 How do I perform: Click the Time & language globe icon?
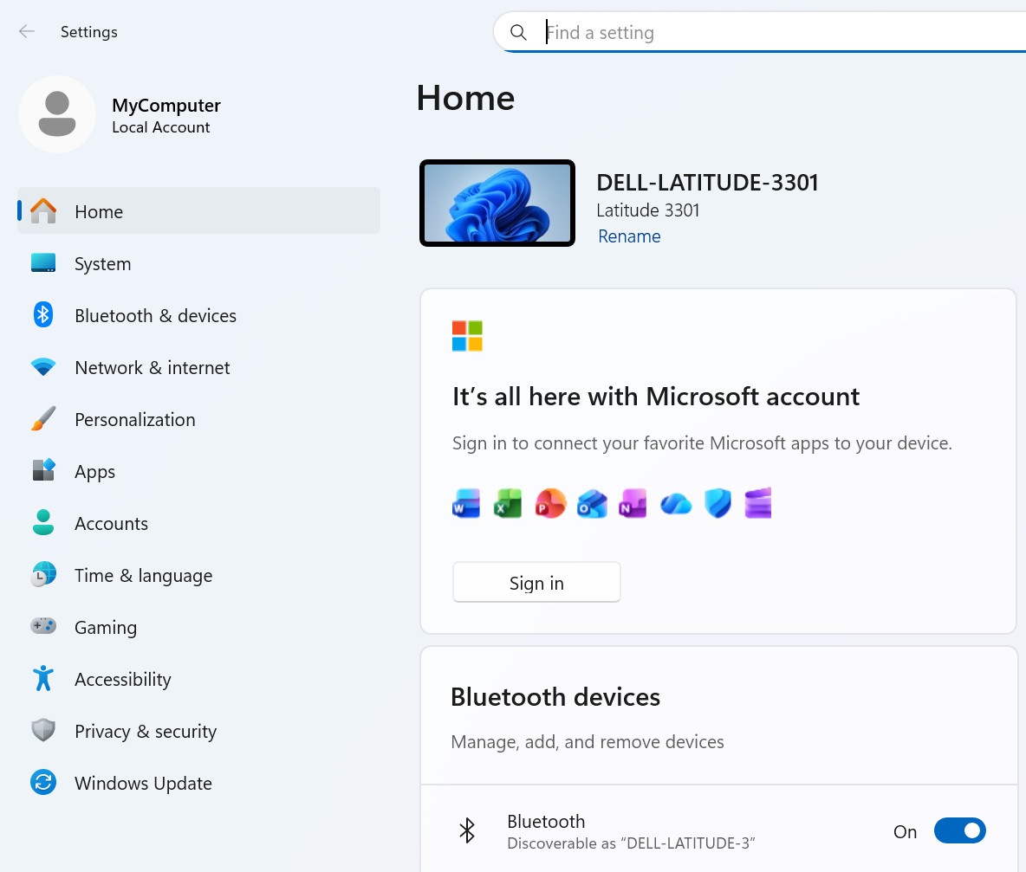43,575
